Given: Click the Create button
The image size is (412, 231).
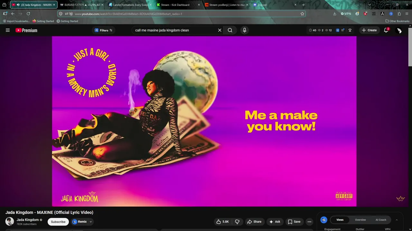Looking at the screenshot, I should (x=369, y=30).
